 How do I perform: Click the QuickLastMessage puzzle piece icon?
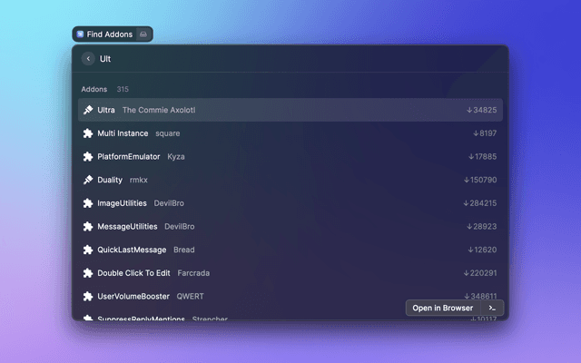88,250
